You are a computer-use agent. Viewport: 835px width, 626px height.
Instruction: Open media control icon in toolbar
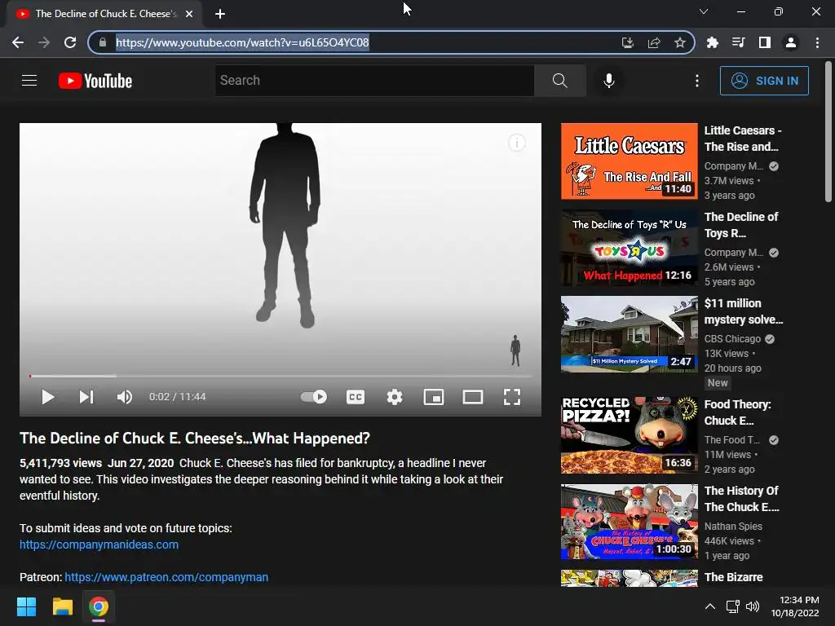pos(739,42)
